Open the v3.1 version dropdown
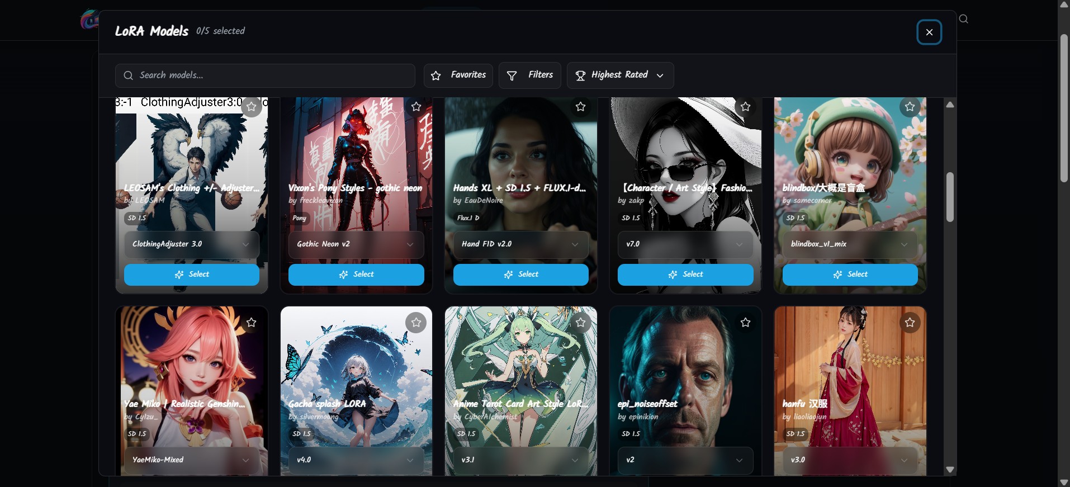 pos(521,460)
